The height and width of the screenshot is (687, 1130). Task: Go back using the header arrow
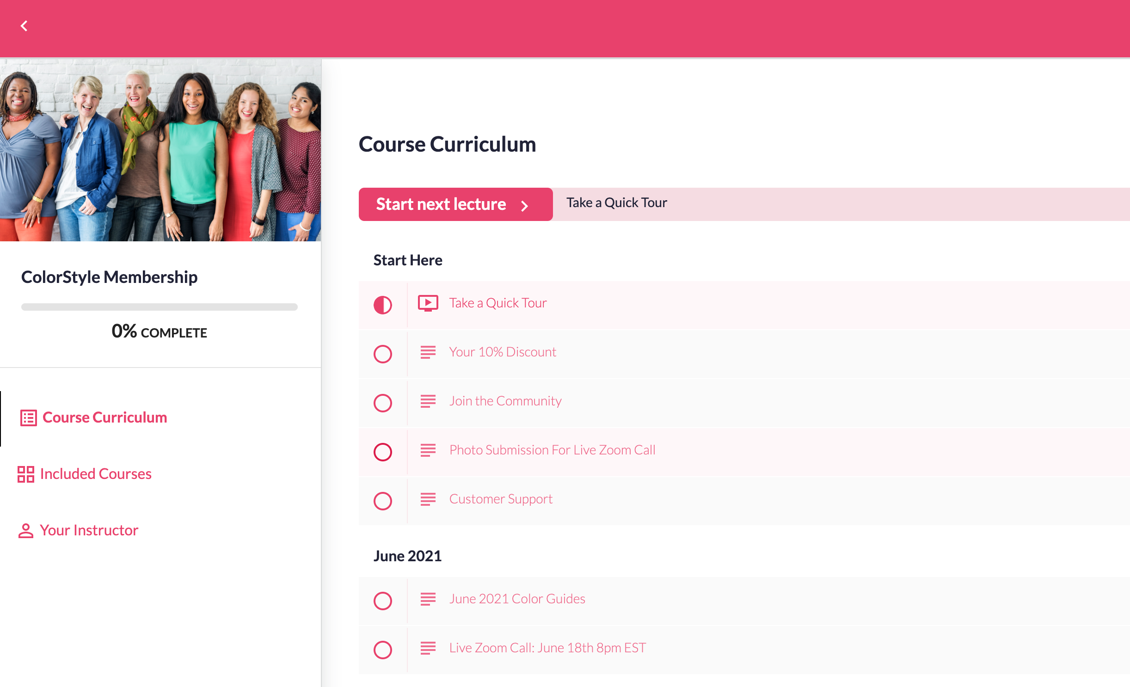(x=24, y=26)
